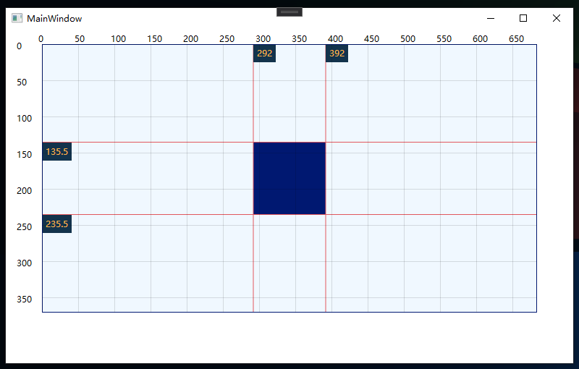This screenshot has height=369, width=579.
Task: Close the MainWindow window
Action: point(556,18)
